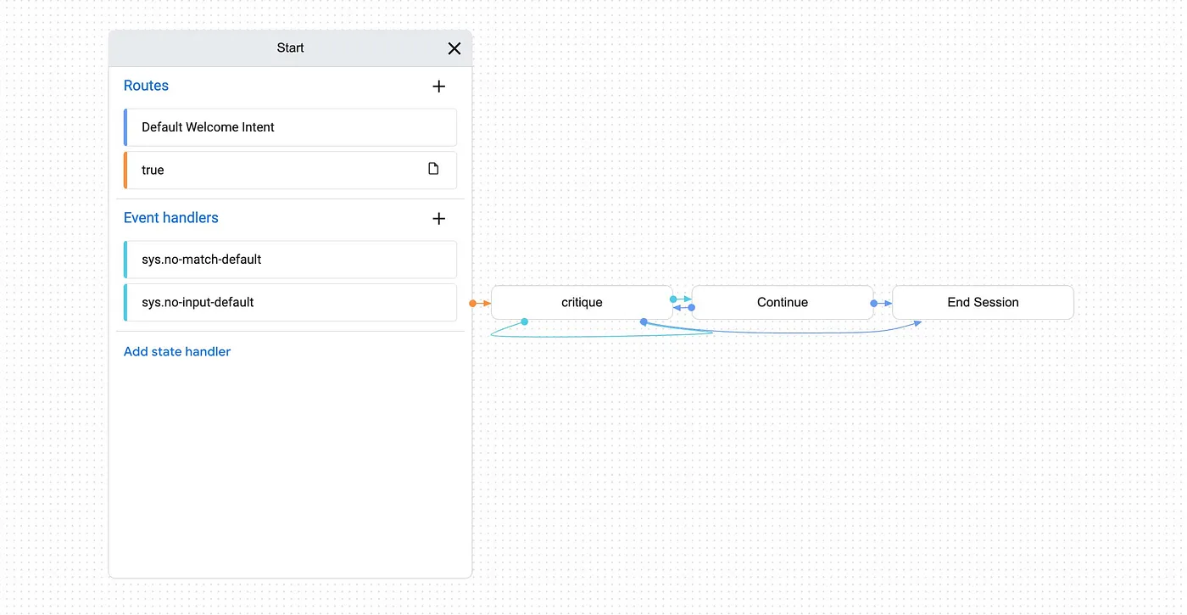Select the Continue page node
1187x615 pixels.
pyautogui.click(x=783, y=302)
